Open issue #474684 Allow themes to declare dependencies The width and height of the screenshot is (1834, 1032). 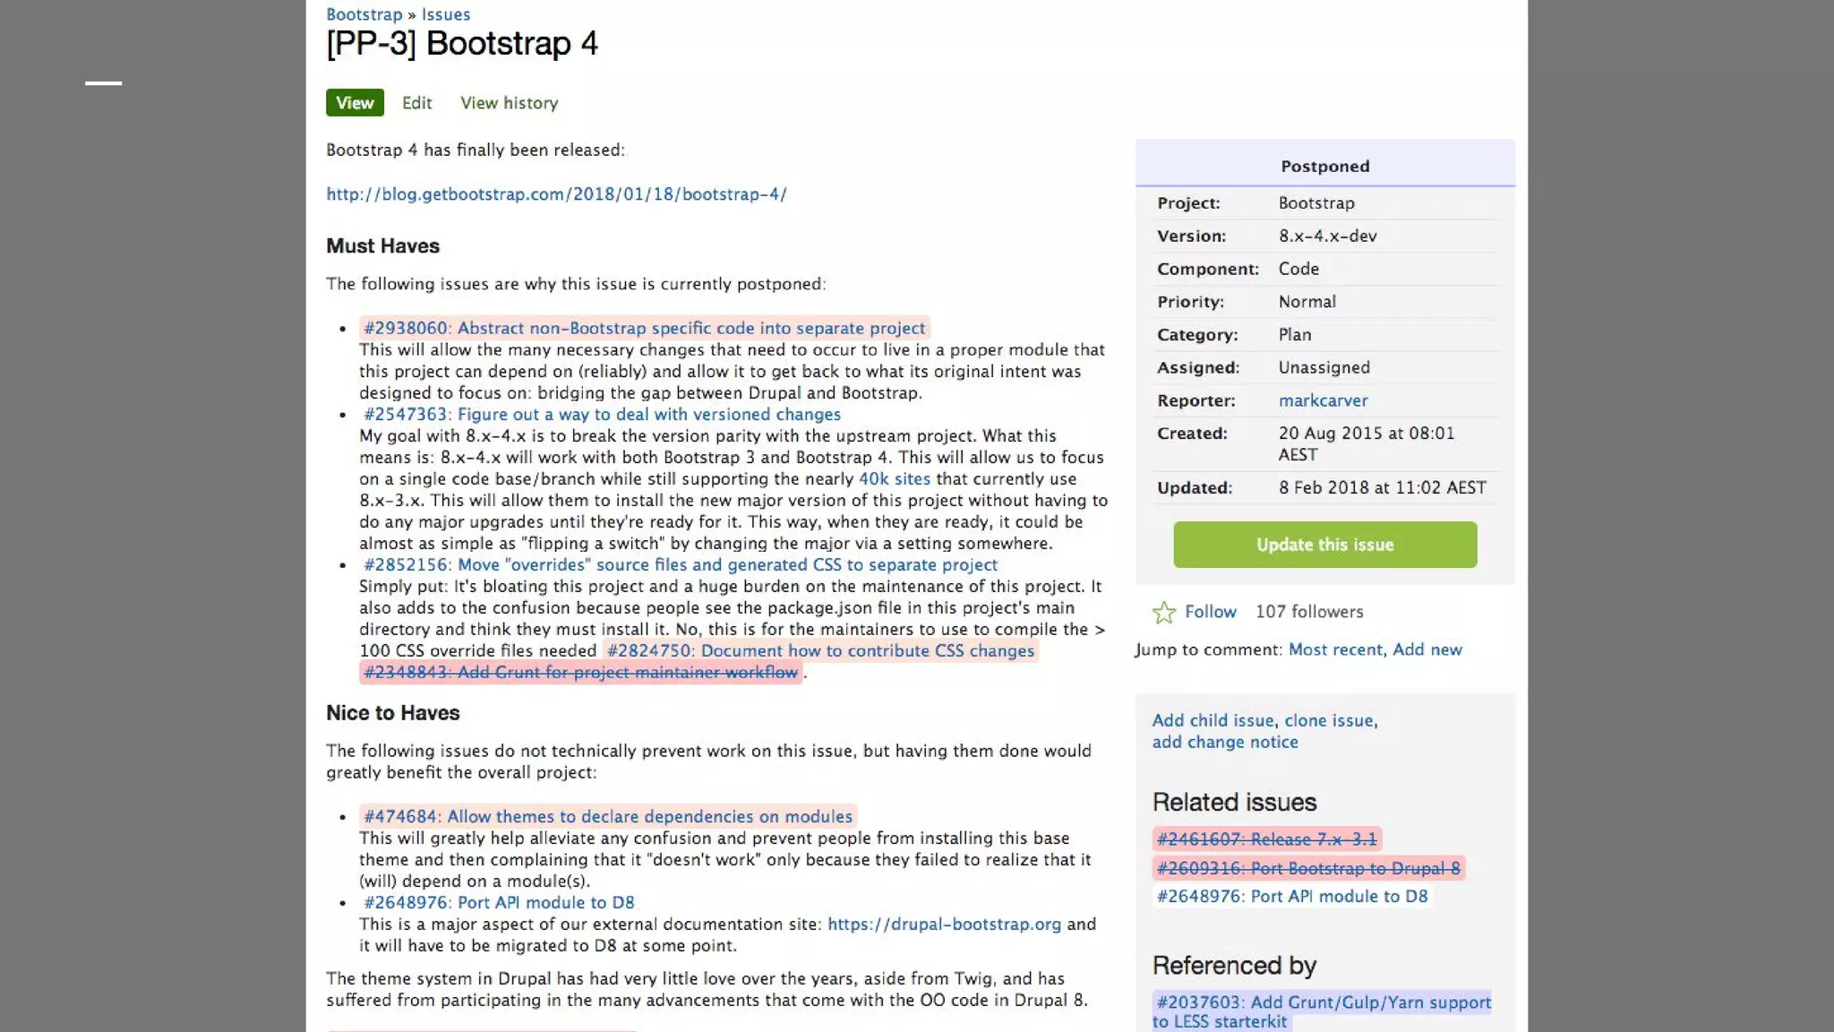point(607,816)
